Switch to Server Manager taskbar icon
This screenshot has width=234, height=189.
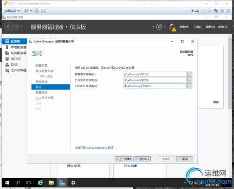(62, 182)
